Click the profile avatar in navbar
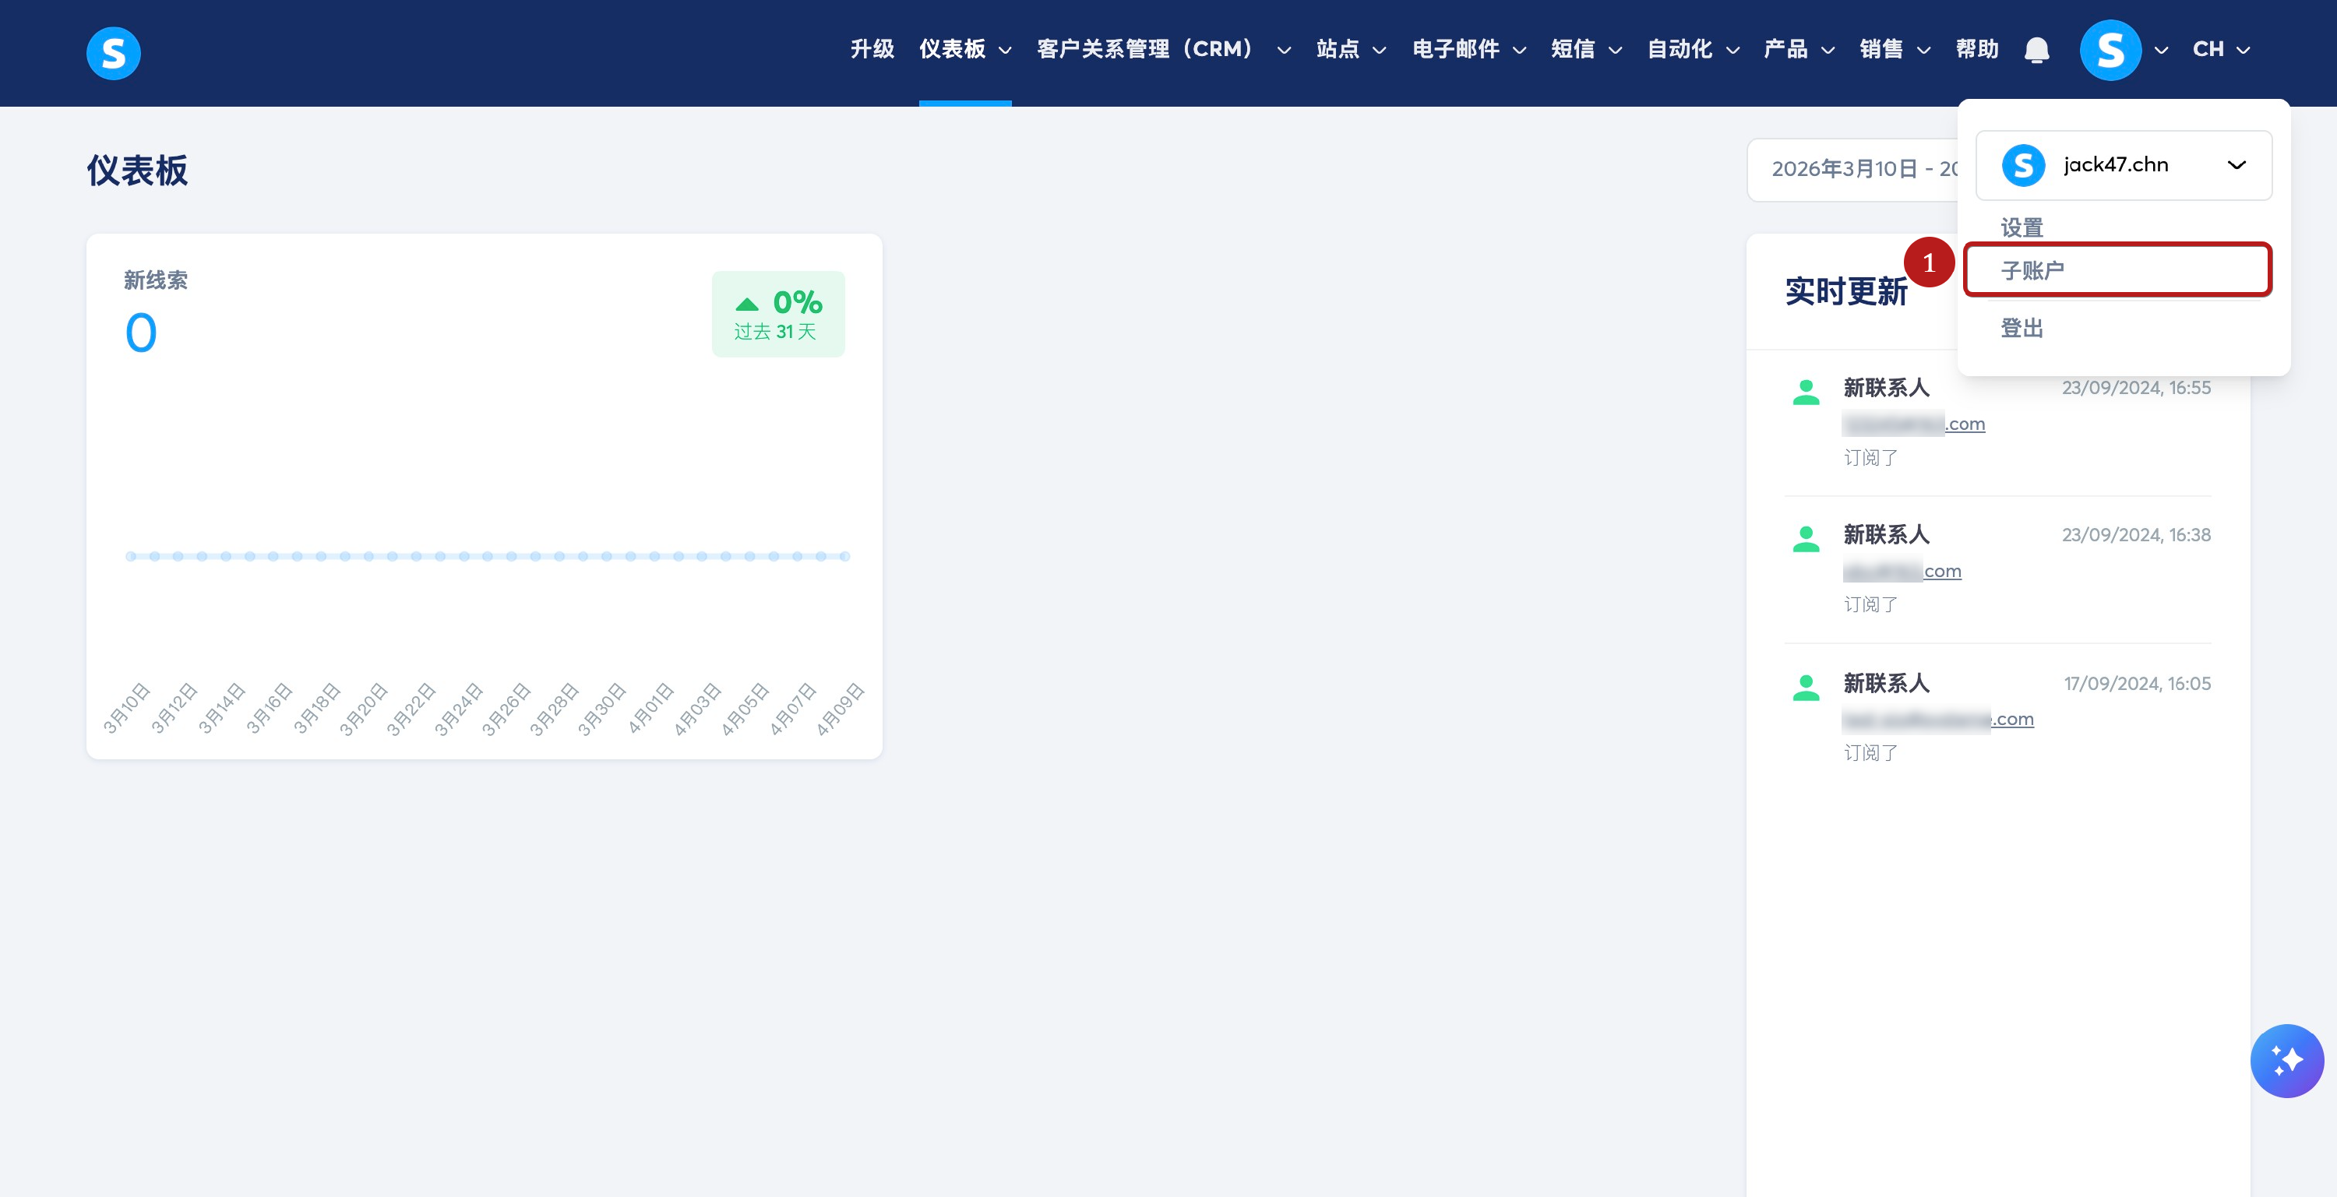Screen dimensions: 2337x1197 point(2110,50)
